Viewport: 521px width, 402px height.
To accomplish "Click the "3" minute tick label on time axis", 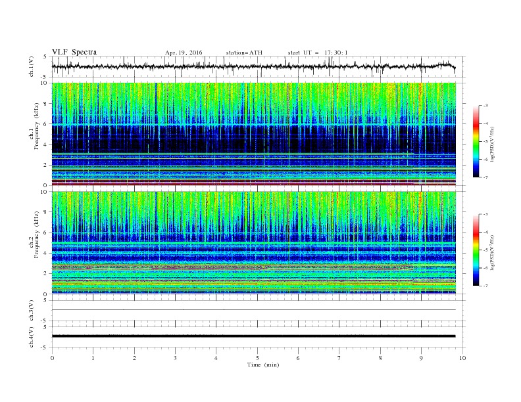I will pyautogui.click(x=175, y=358).
